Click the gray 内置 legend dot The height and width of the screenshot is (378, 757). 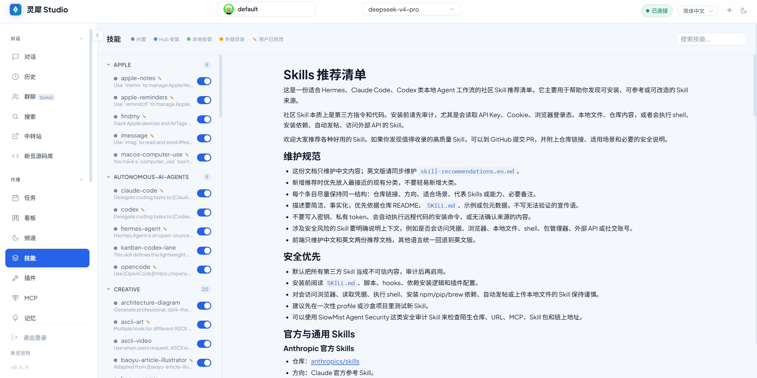133,39
